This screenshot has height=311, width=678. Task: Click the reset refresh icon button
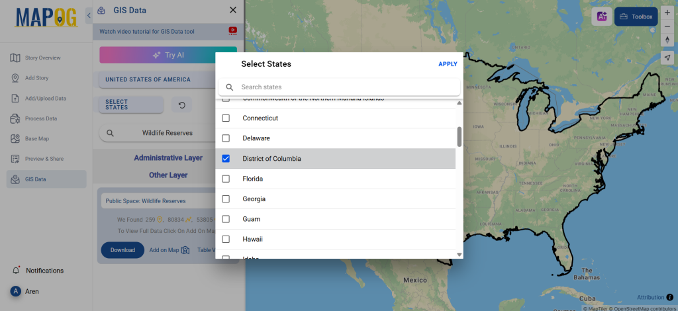click(181, 105)
